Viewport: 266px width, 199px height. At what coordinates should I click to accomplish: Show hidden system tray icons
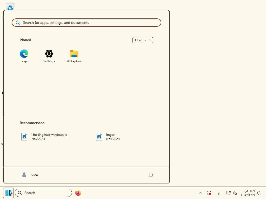(201, 193)
